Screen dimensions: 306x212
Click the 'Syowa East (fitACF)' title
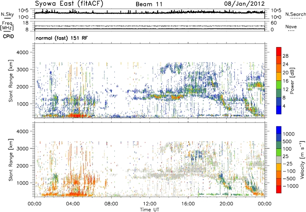69,3
